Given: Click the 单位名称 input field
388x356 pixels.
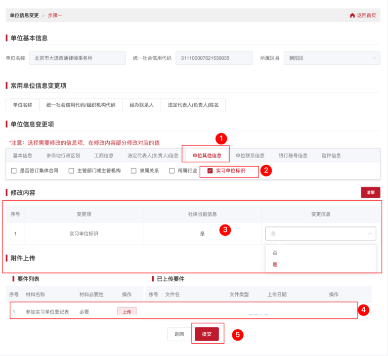Looking at the screenshot, I should [78, 58].
